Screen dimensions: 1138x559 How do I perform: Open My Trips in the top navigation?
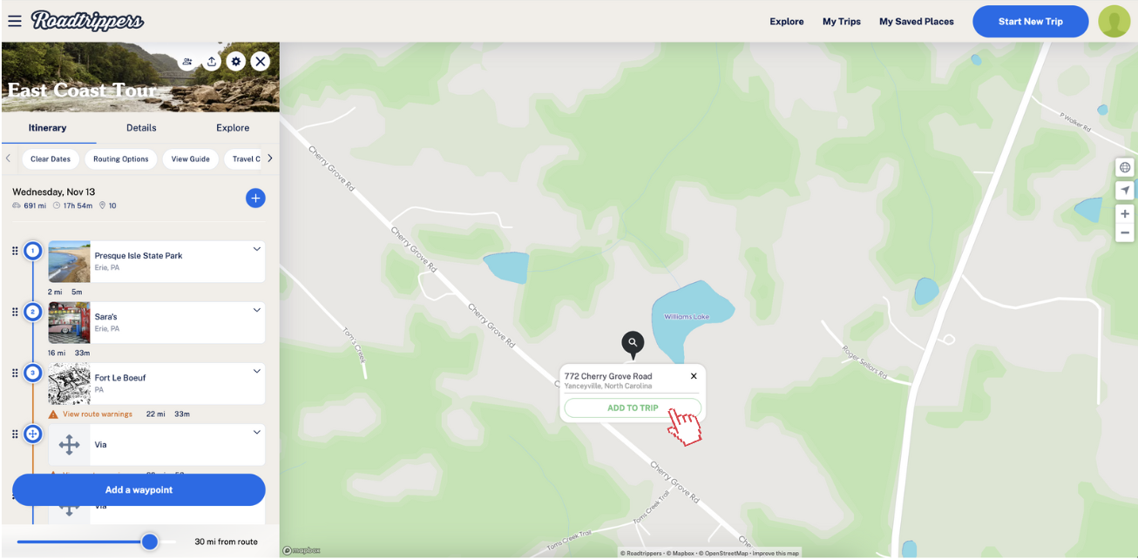tap(842, 22)
